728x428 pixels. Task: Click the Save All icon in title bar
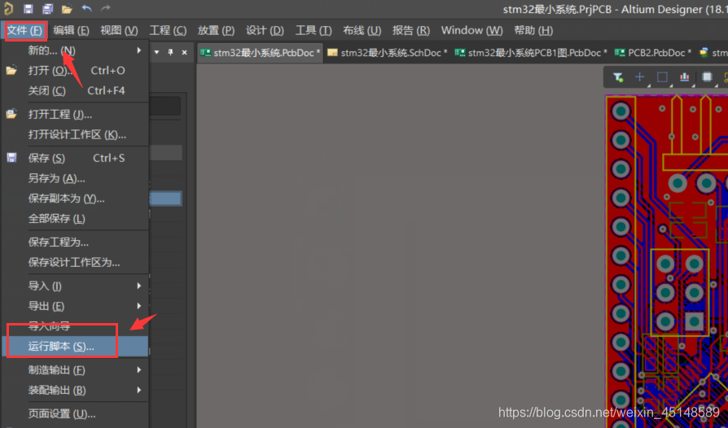pyautogui.click(x=47, y=9)
